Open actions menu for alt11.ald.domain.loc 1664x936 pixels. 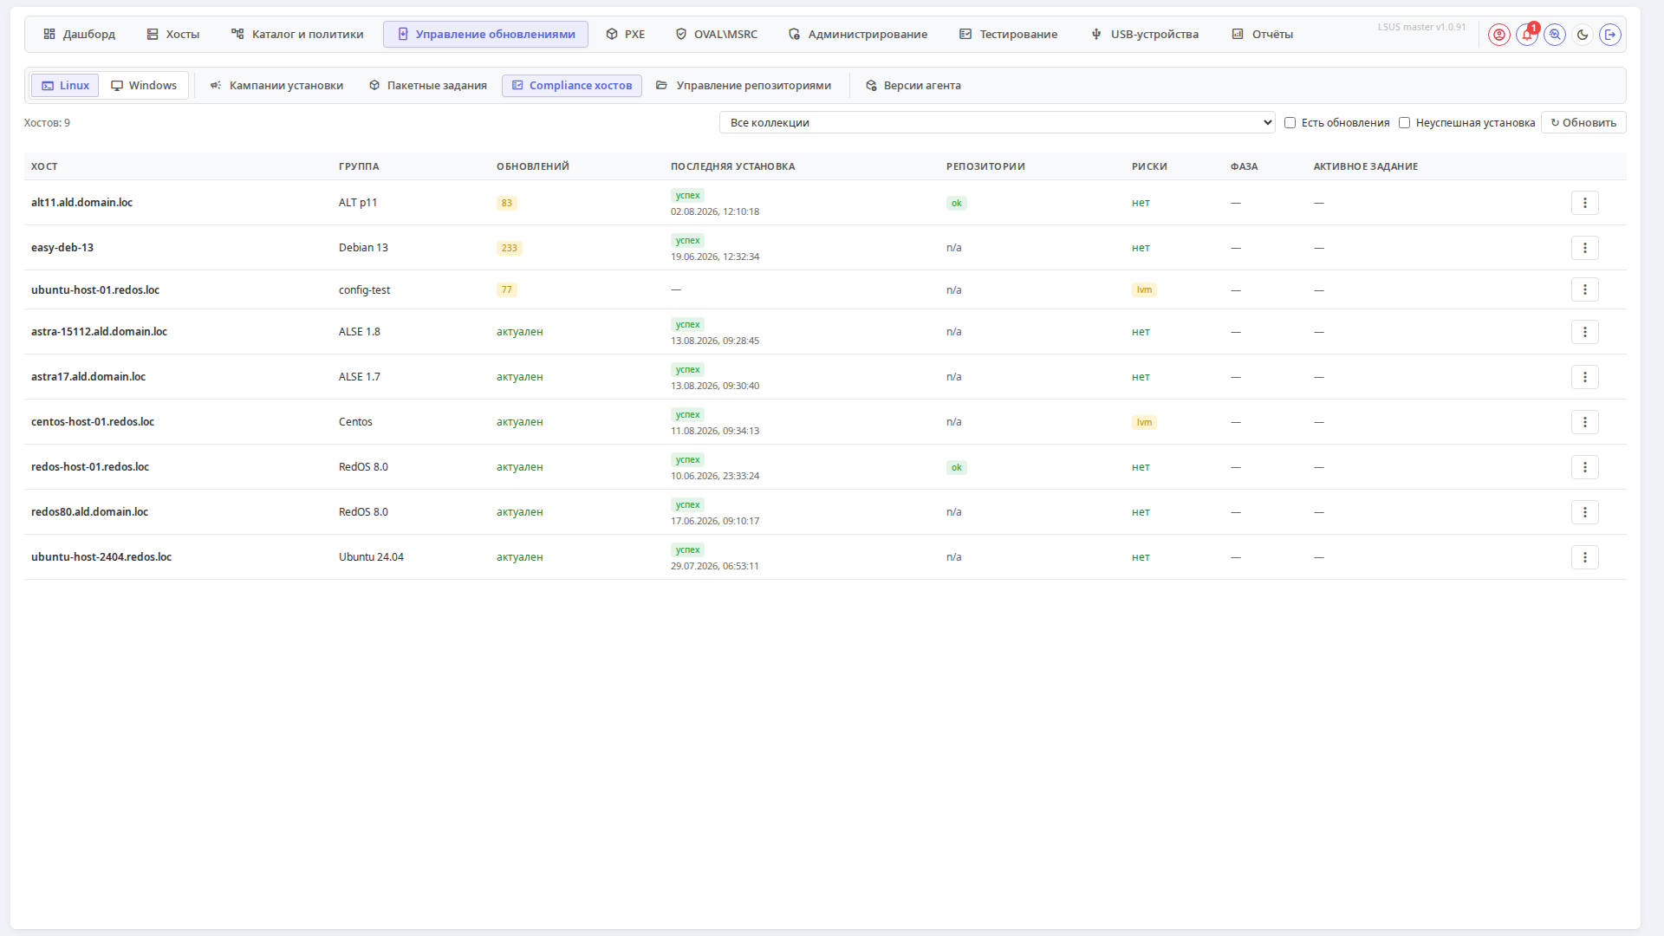(x=1585, y=203)
